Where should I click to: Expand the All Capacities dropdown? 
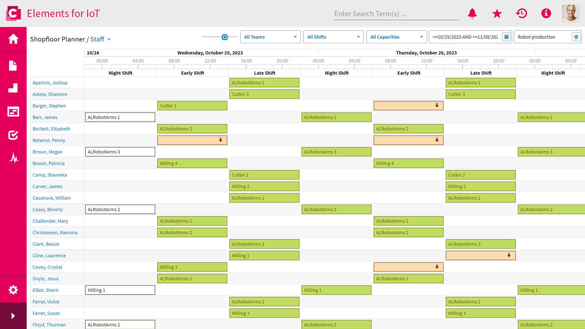(x=421, y=37)
